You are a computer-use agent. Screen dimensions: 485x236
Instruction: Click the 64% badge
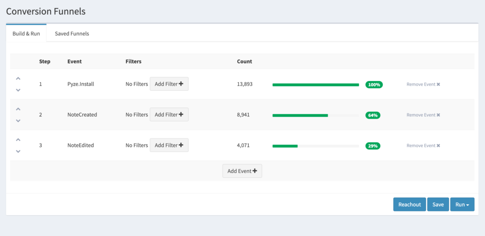(x=373, y=115)
